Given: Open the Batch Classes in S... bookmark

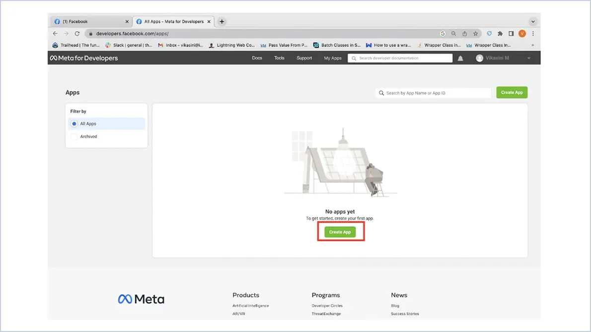Looking at the screenshot, I should (x=337, y=45).
